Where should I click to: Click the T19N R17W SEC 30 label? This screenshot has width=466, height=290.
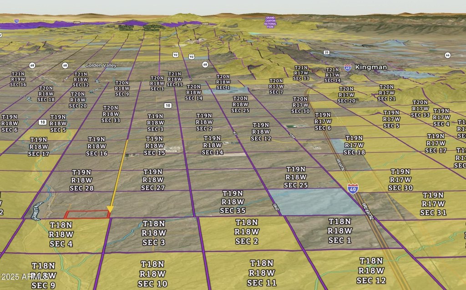pyautogui.click(x=400, y=180)
